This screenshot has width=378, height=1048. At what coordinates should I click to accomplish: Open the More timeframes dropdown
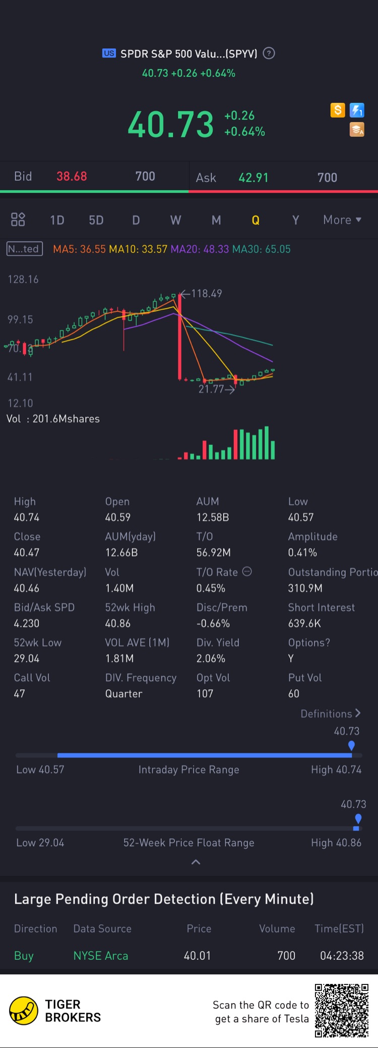point(342,220)
